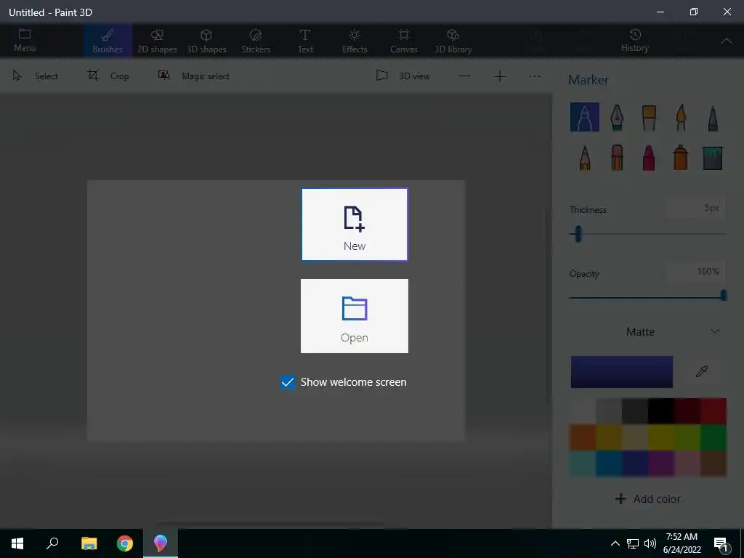Open the three-dots more options menu
The width and height of the screenshot is (744, 558).
coord(535,76)
